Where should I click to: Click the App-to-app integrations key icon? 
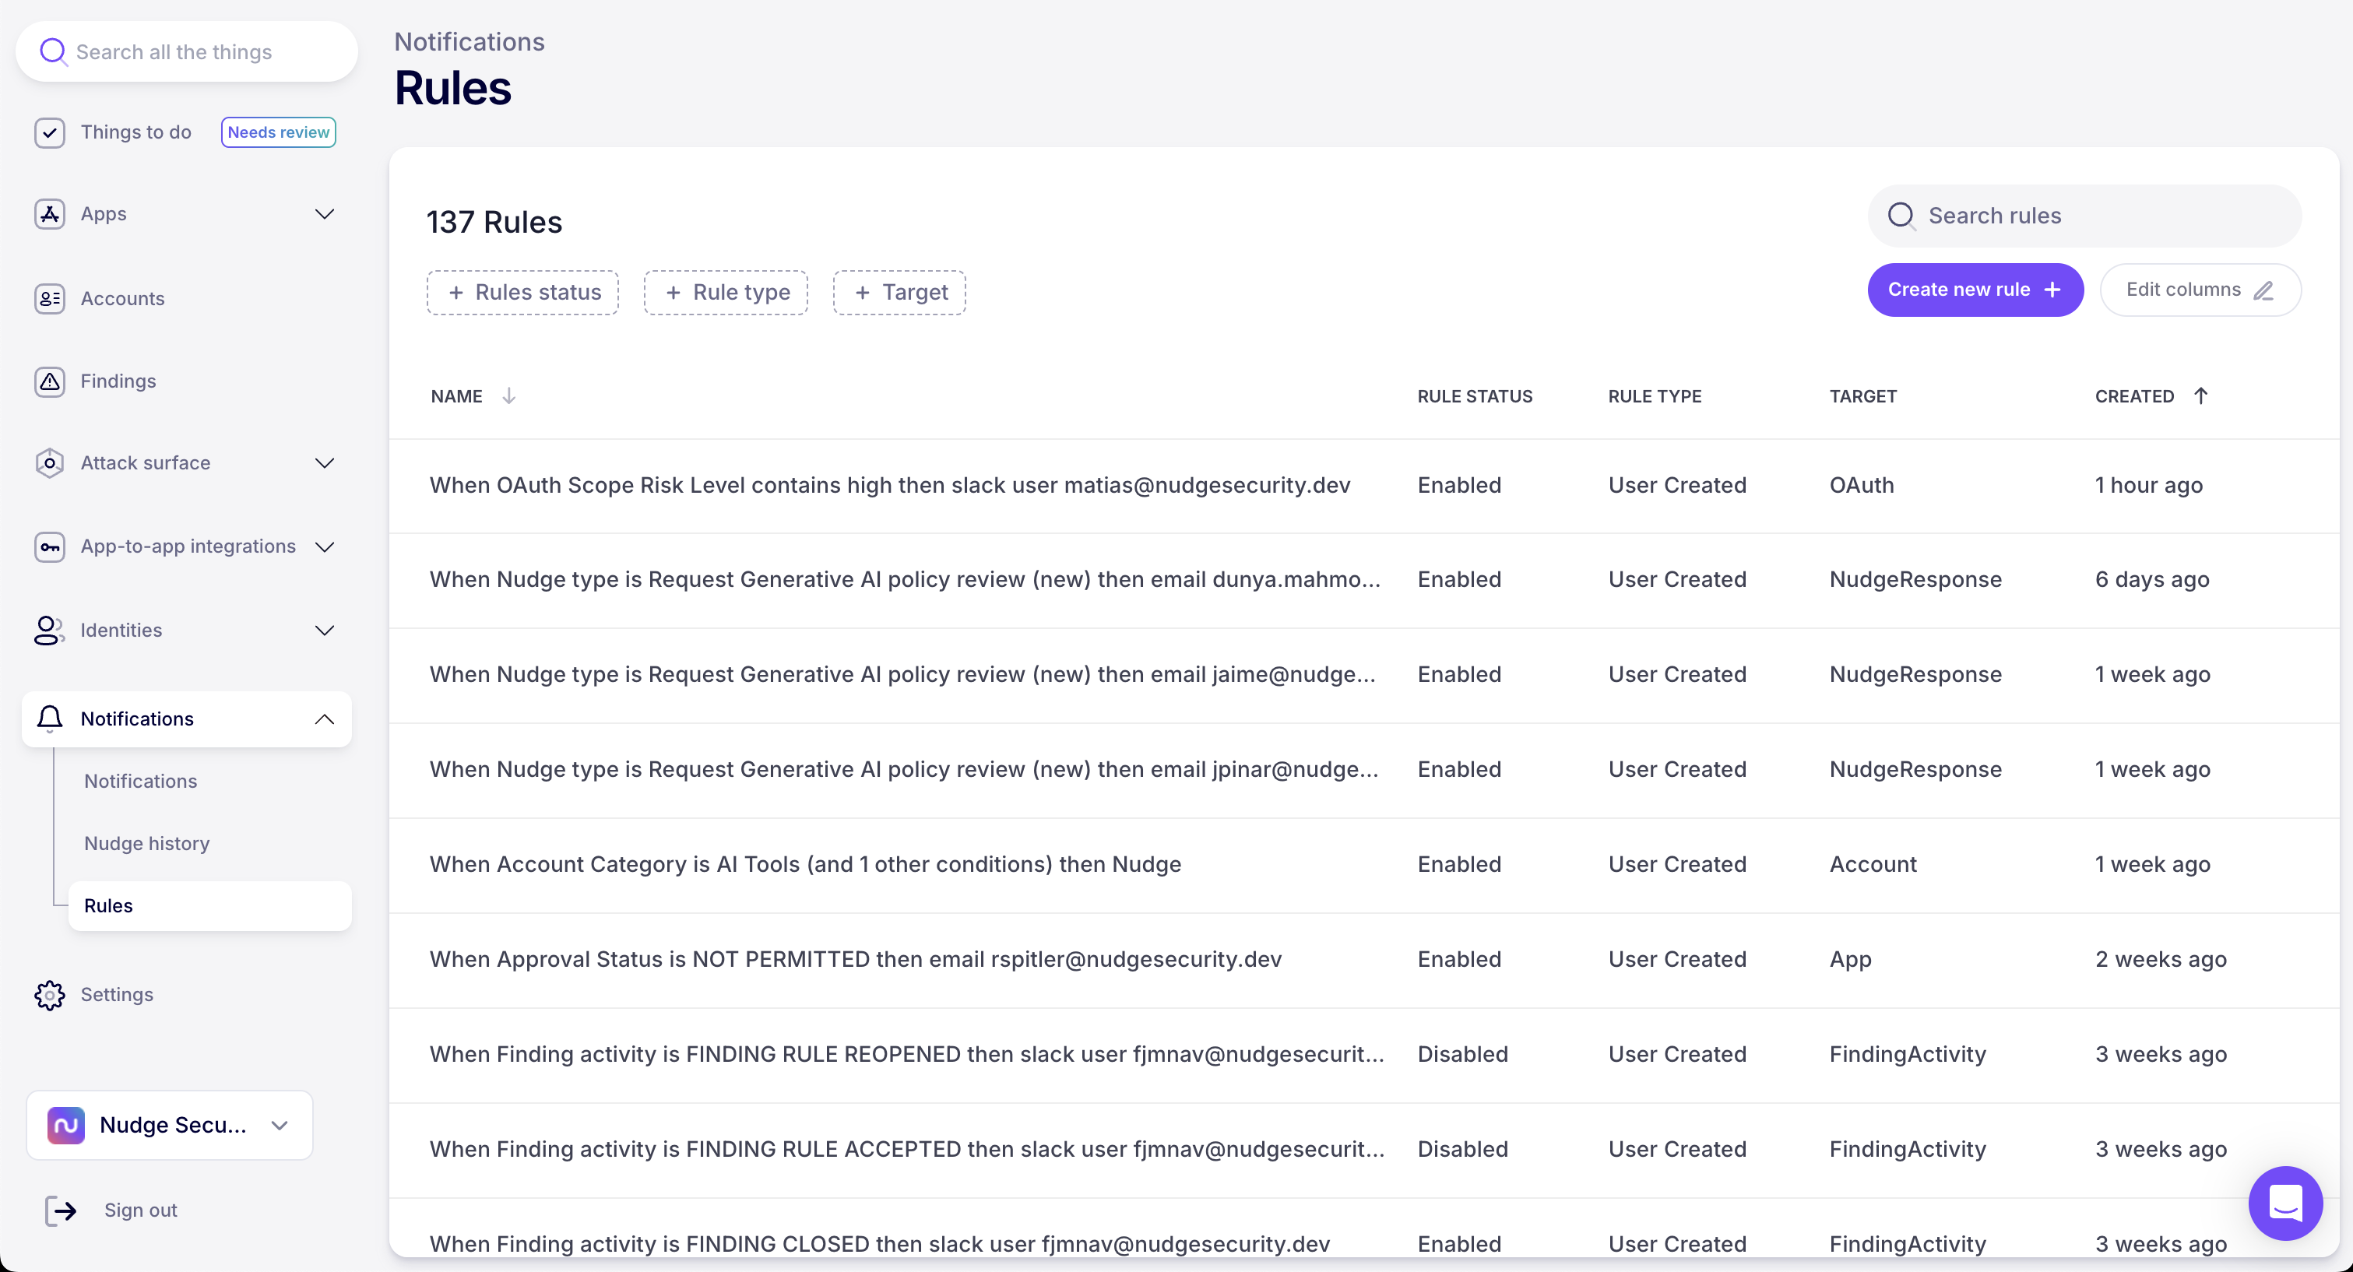coord(49,547)
